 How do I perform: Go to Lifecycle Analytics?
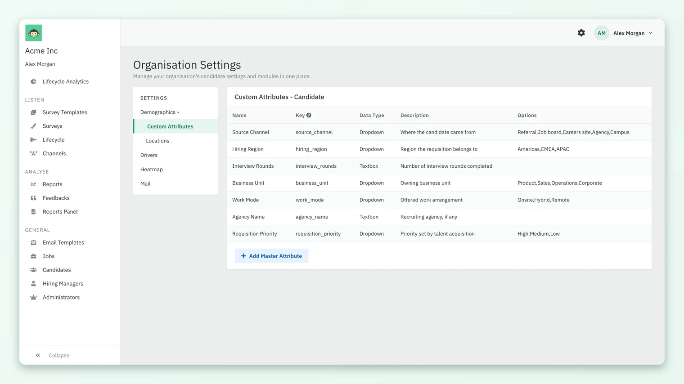pyautogui.click(x=66, y=81)
